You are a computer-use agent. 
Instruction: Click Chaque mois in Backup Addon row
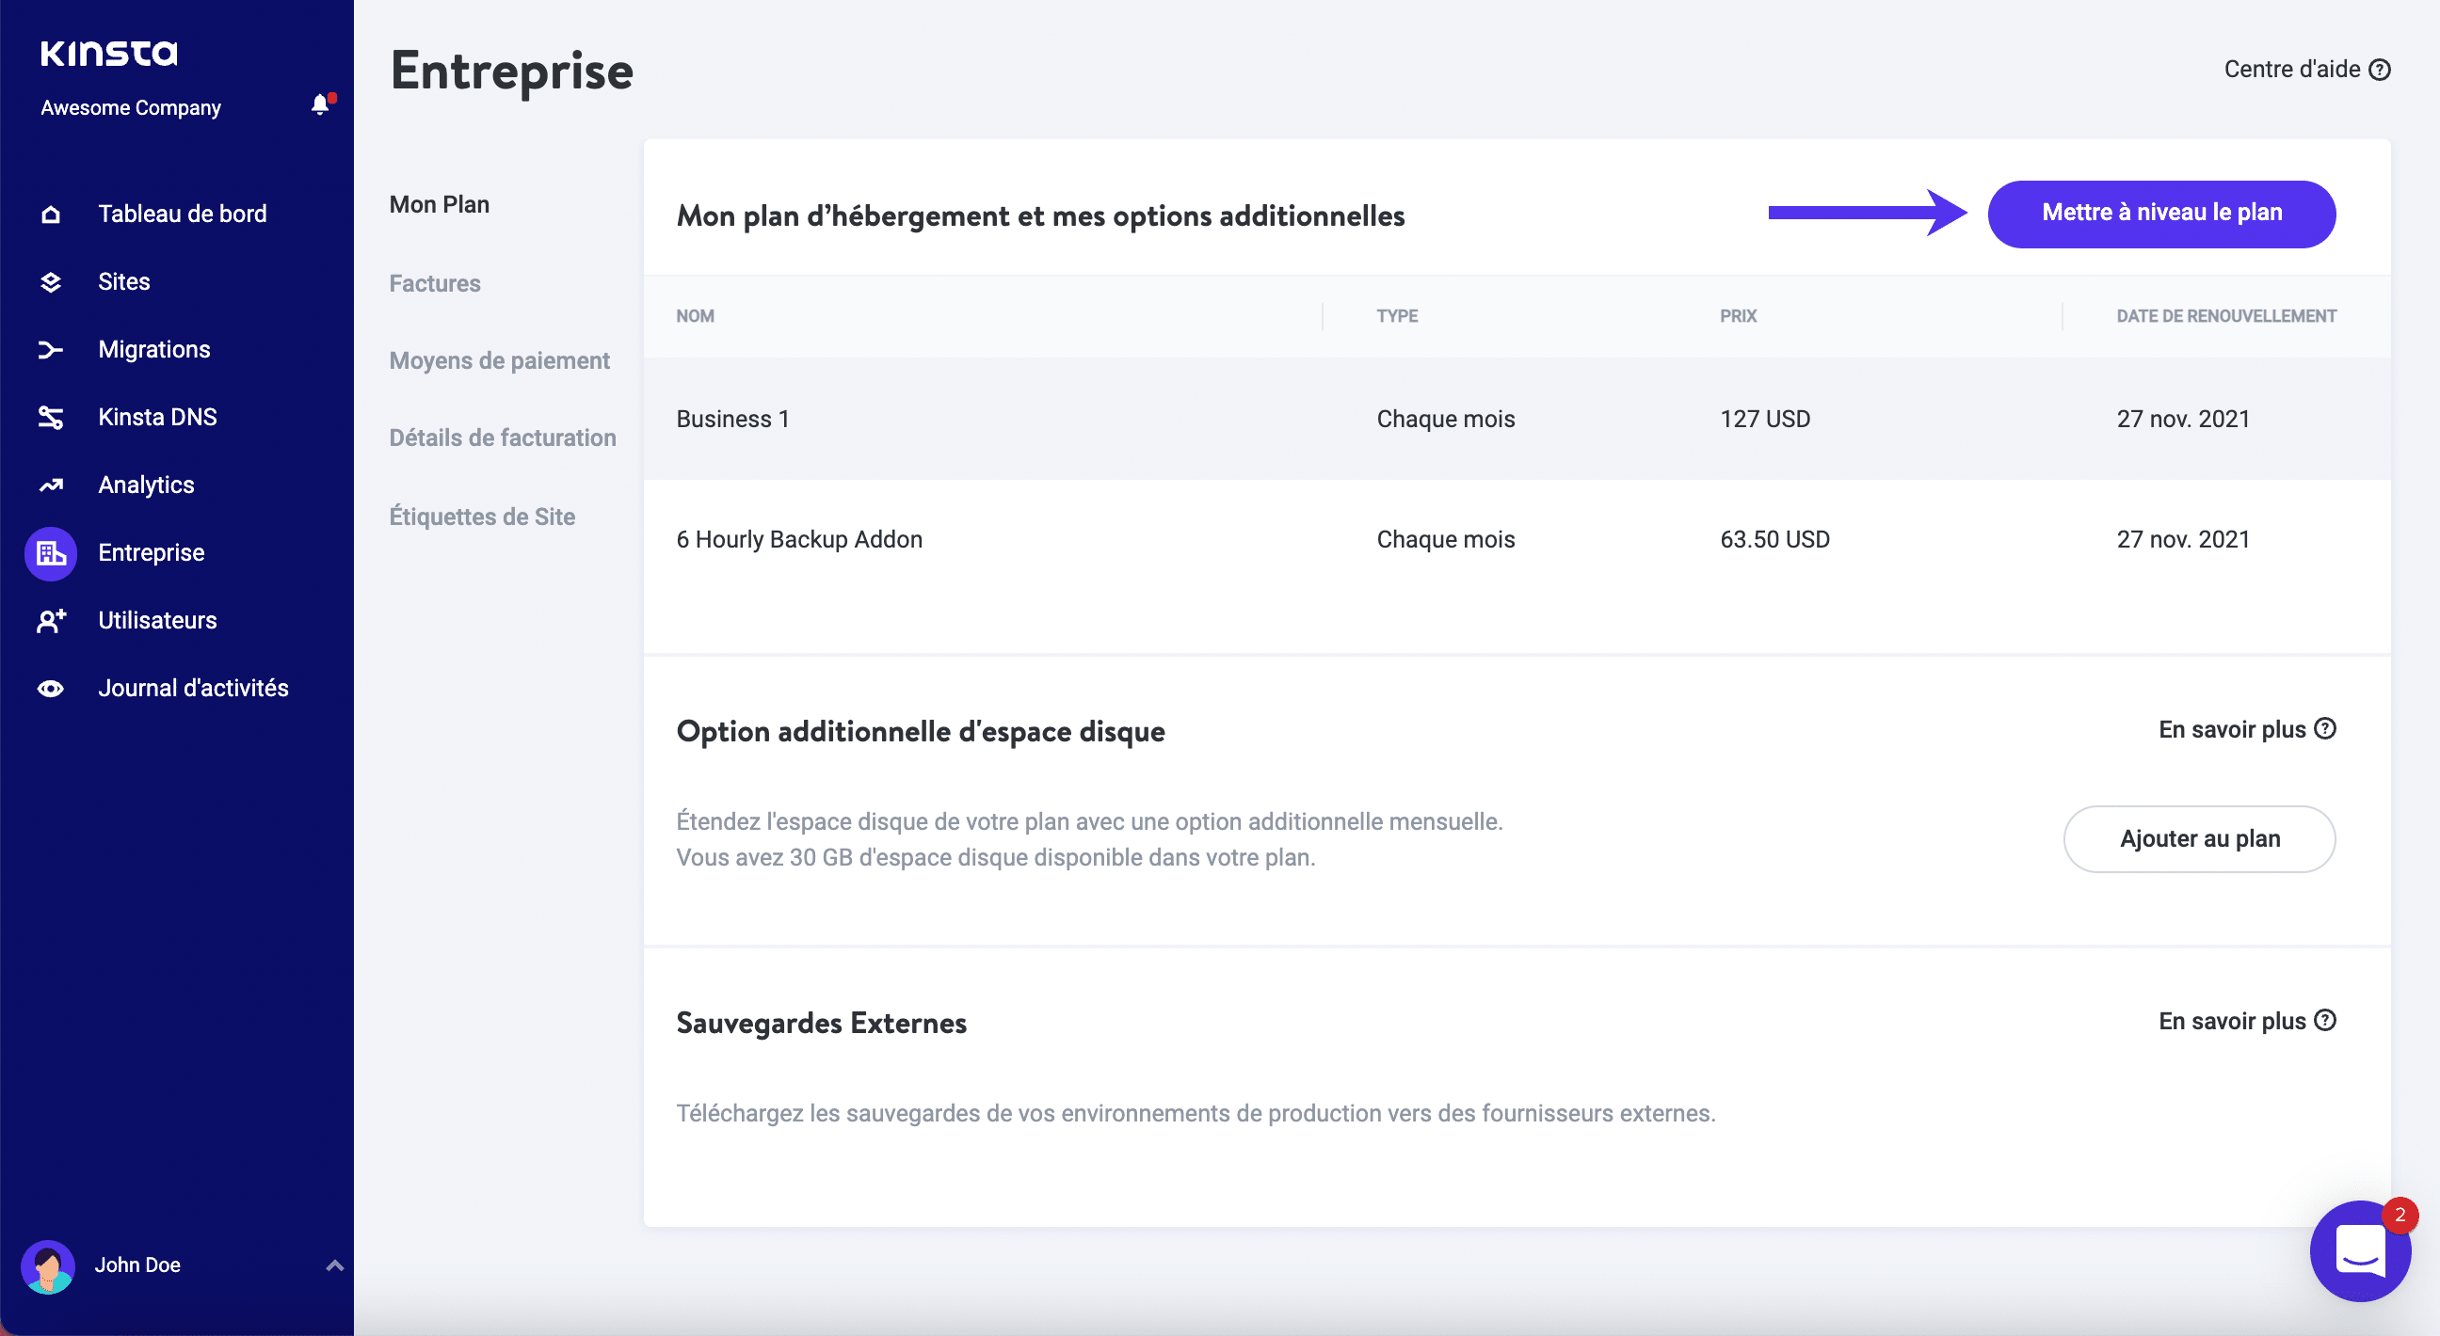coord(1445,540)
